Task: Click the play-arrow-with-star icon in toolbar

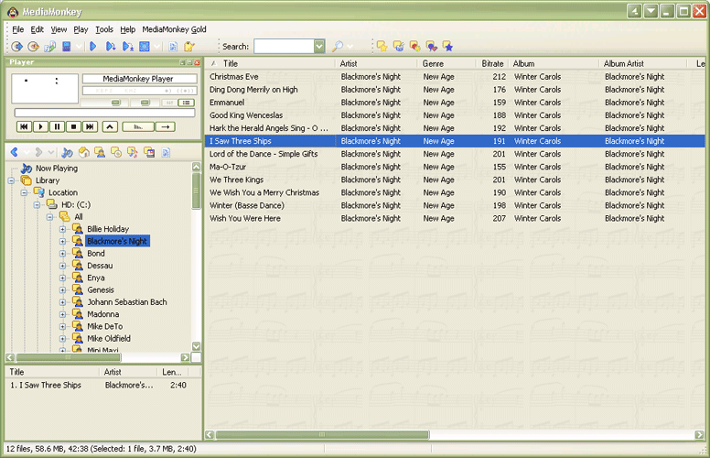Action: pyautogui.click(x=128, y=46)
